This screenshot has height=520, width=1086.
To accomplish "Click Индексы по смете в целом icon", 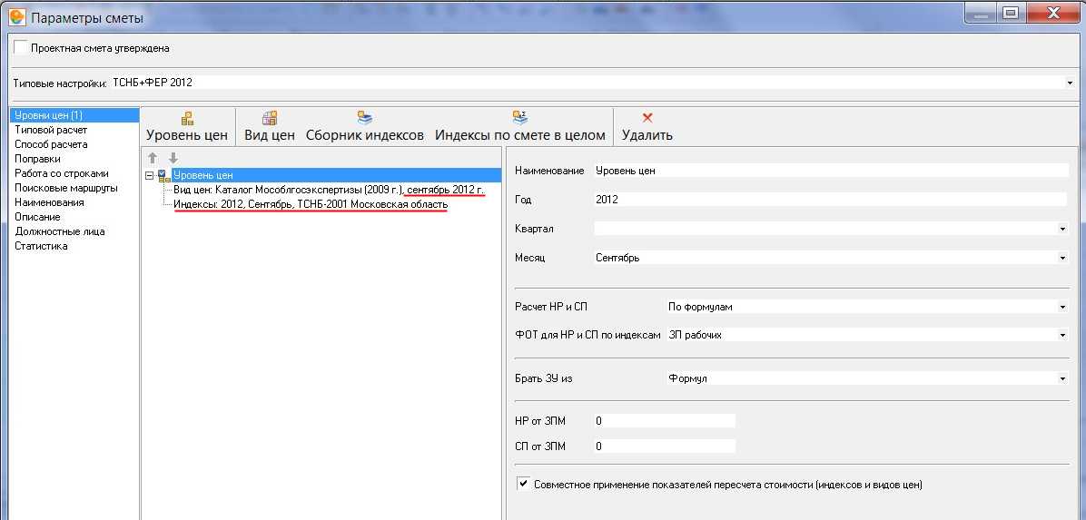I will click(x=520, y=118).
